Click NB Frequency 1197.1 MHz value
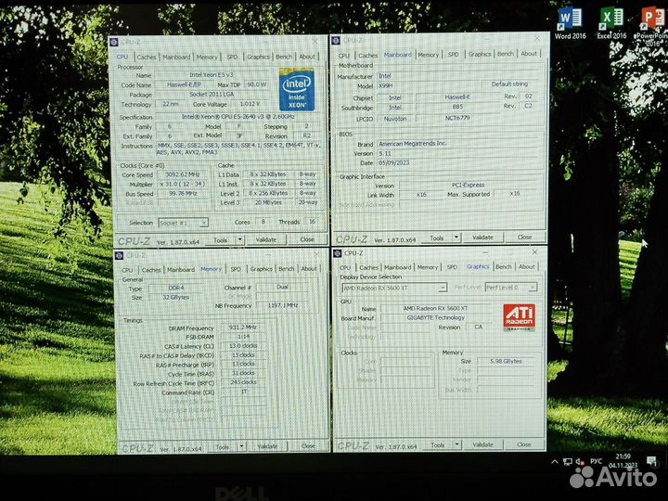Image resolution: width=668 pixels, height=501 pixels. 283,305
